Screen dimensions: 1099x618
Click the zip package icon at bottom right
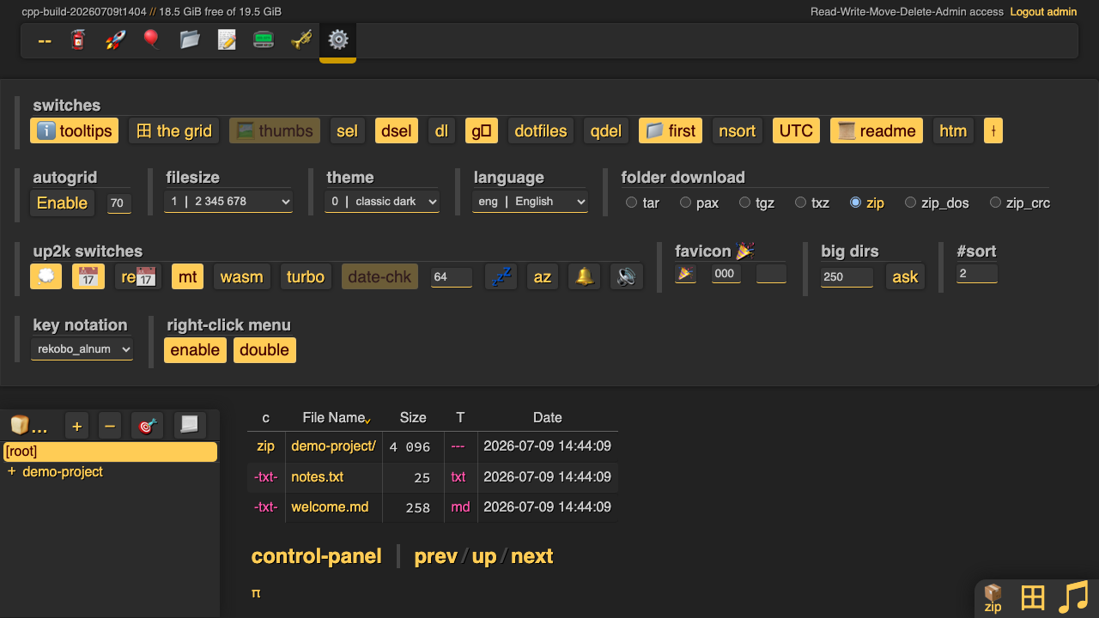pyautogui.click(x=993, y=598)
